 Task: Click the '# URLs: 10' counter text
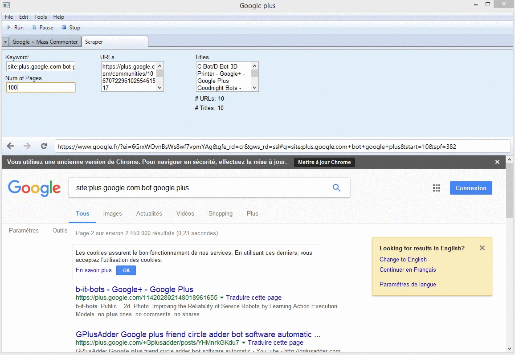click(209, 98)
